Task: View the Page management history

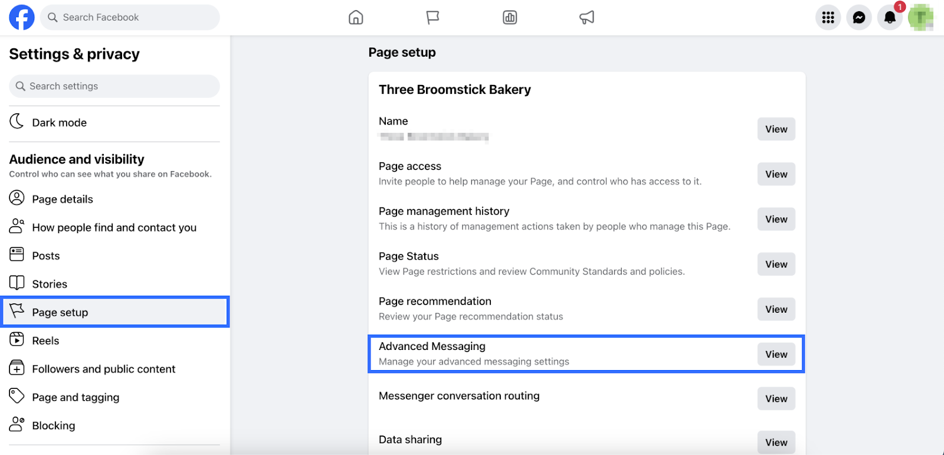Action: pyautogui.click(x=776, y=220)
